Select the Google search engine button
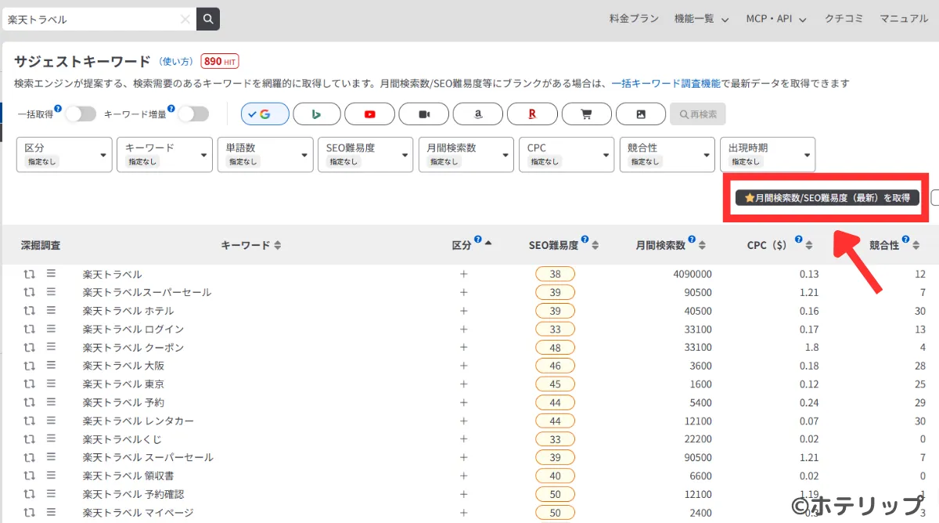 pos(265,114)
